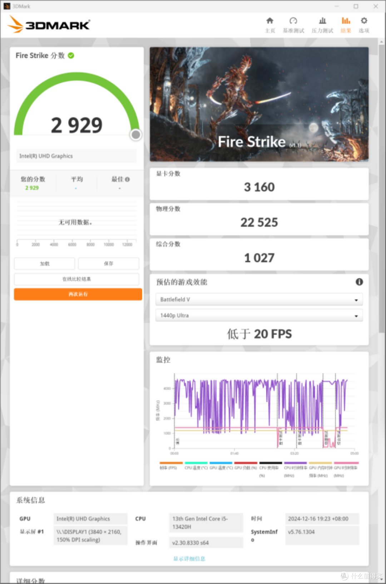Click the 3DMark title bar app icon
This screenshot has height=584, width=386.
[7, 6]
